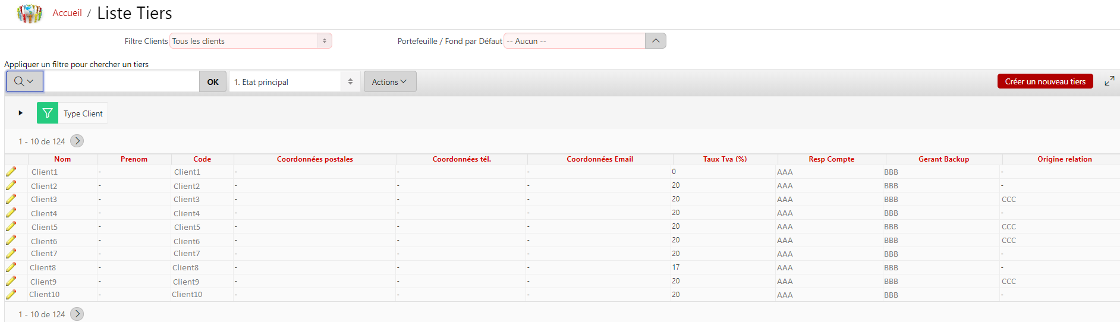Click the pencil edit icon for Client5

point(11,226)
